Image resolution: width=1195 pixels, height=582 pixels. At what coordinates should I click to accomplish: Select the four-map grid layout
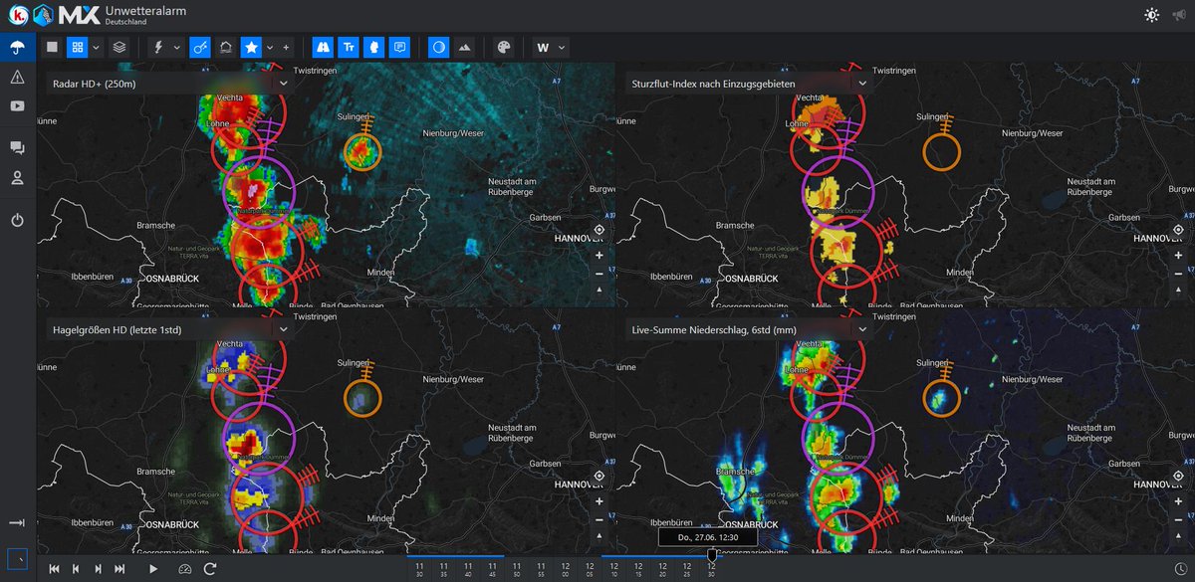point(77,46)
